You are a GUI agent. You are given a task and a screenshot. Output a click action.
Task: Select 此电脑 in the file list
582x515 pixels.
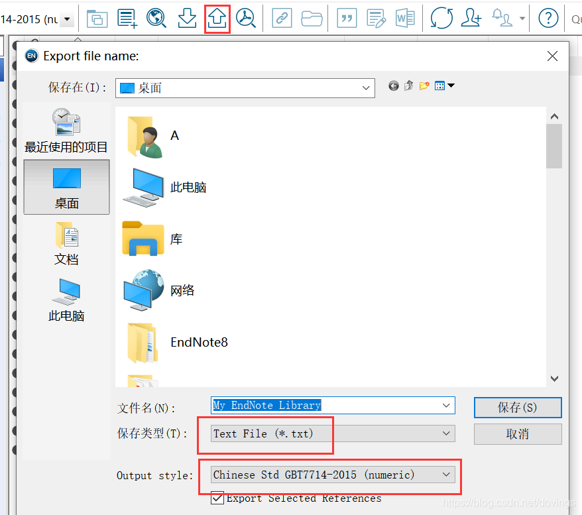pos(165,188)
